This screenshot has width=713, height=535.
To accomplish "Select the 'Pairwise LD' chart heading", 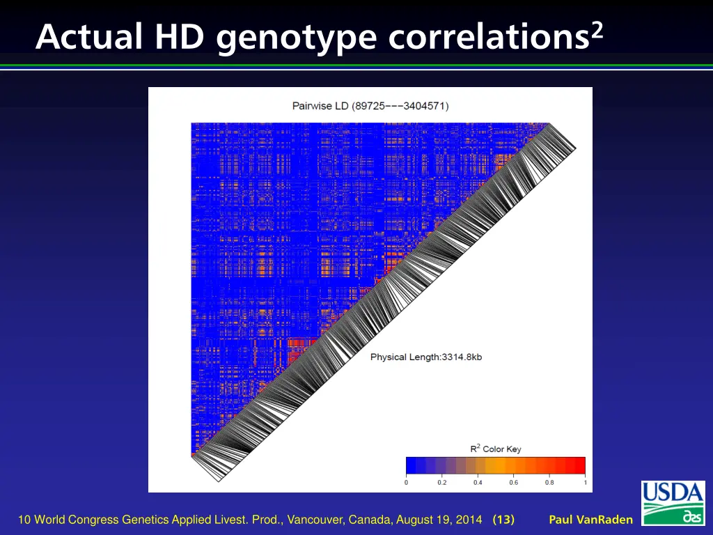I will tap(370, 106).
